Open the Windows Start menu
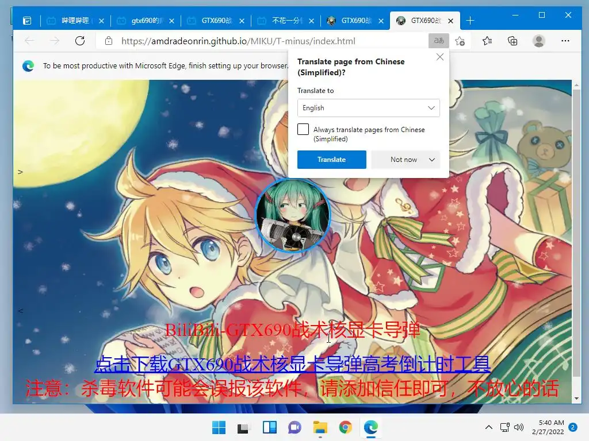The image size is (589, 441). tap(219, 427)
